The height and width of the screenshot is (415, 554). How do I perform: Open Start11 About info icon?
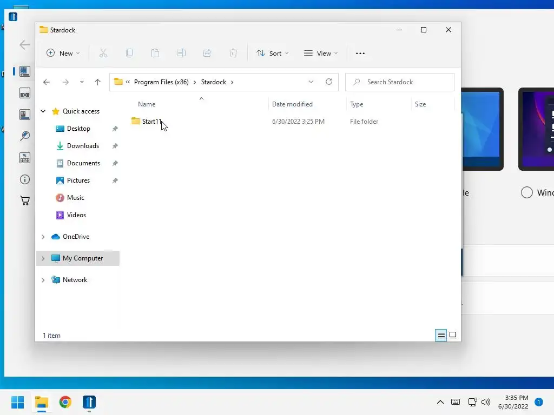tap(25, 179)
